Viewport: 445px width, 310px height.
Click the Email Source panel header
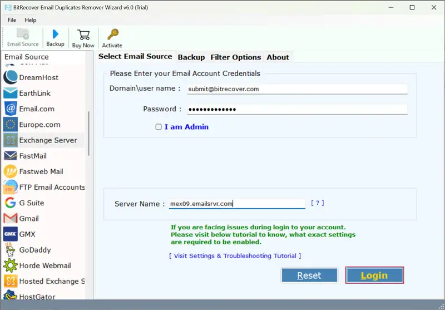(x=27, y=57)
